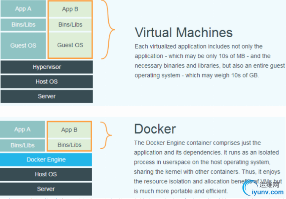Screen dimensions: 286x199
Task: Click line 'operating system - which may weigh 10s of GB.'
Action: point(197,75)
